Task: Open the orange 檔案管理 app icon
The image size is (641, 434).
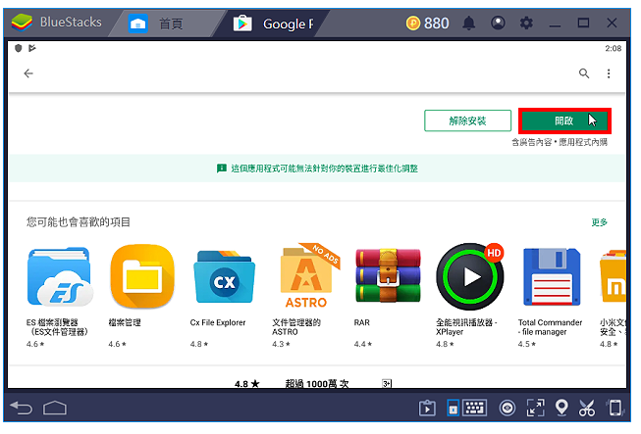Action: [x=142, y=276]
